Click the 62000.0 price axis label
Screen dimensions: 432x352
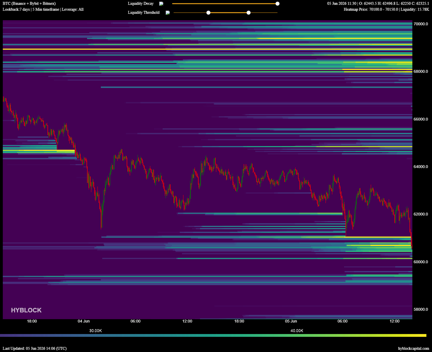421,214
